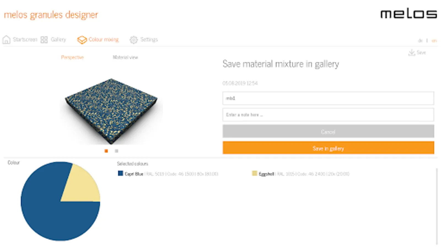441x248 pixels.
Task: Open the Settings gear icon
Action: click(134, 40)
